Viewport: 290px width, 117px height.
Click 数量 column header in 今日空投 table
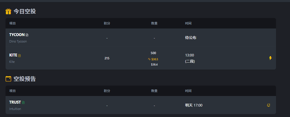(x=154, y=23)
